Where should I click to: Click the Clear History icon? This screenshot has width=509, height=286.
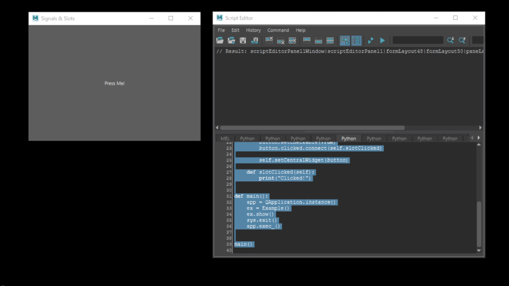pos(269,40)
